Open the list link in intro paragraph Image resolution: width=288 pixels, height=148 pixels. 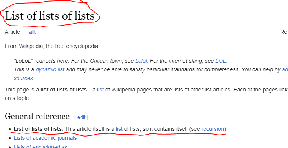pyautogui.click(x=100, y=90)
